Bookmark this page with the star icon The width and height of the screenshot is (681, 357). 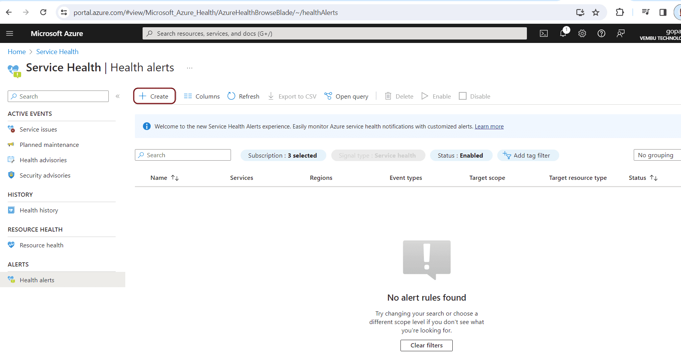click(x=596, y=12)
